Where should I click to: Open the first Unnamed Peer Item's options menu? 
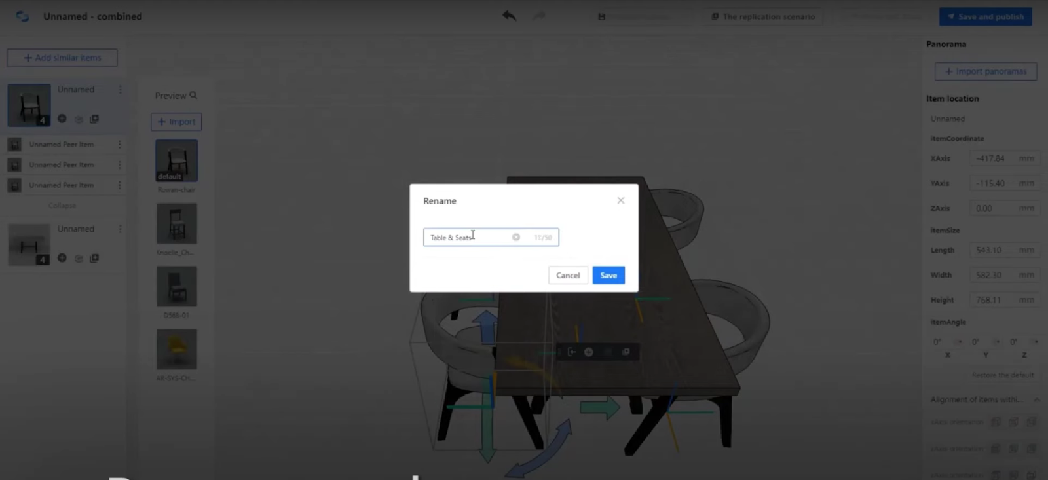pos(119,144)
